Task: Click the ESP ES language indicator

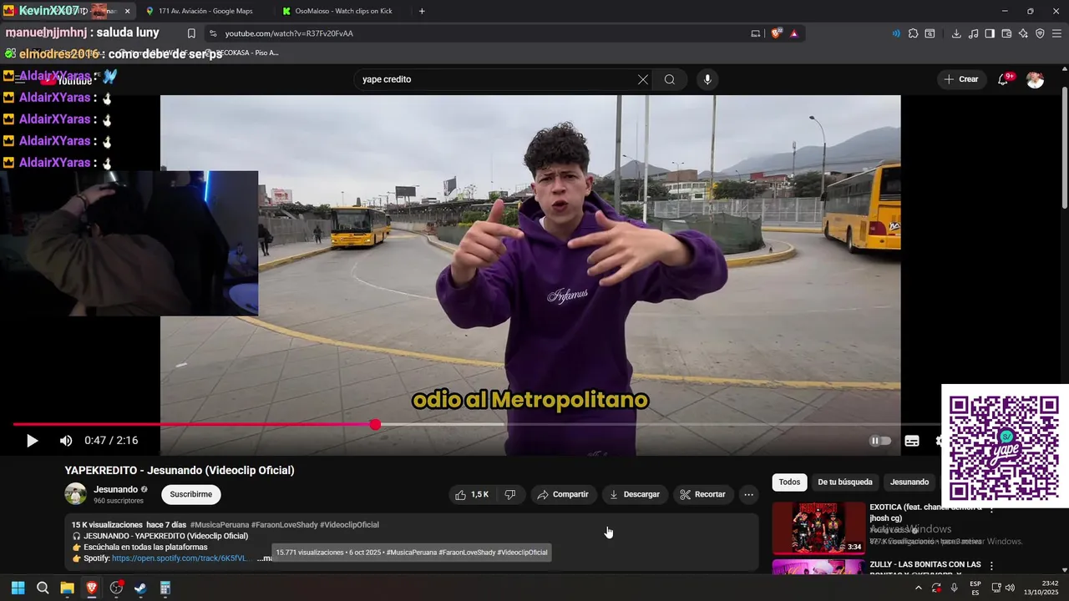Action: [975, 588]
